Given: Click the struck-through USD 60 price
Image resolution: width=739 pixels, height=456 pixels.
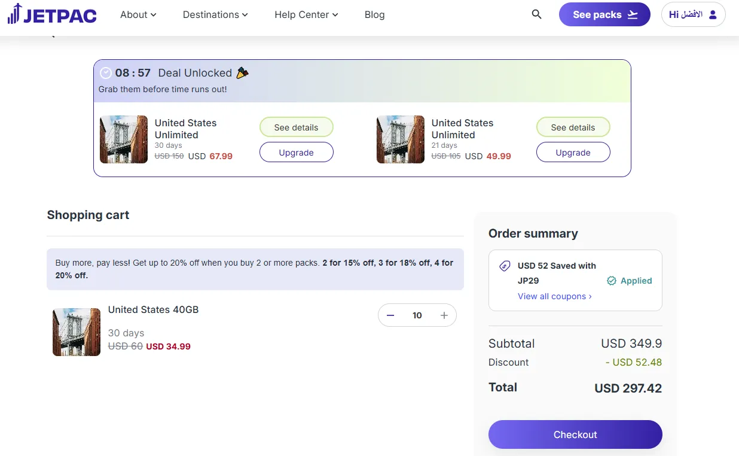Looking at the screenshot, I should click(126, 346).
